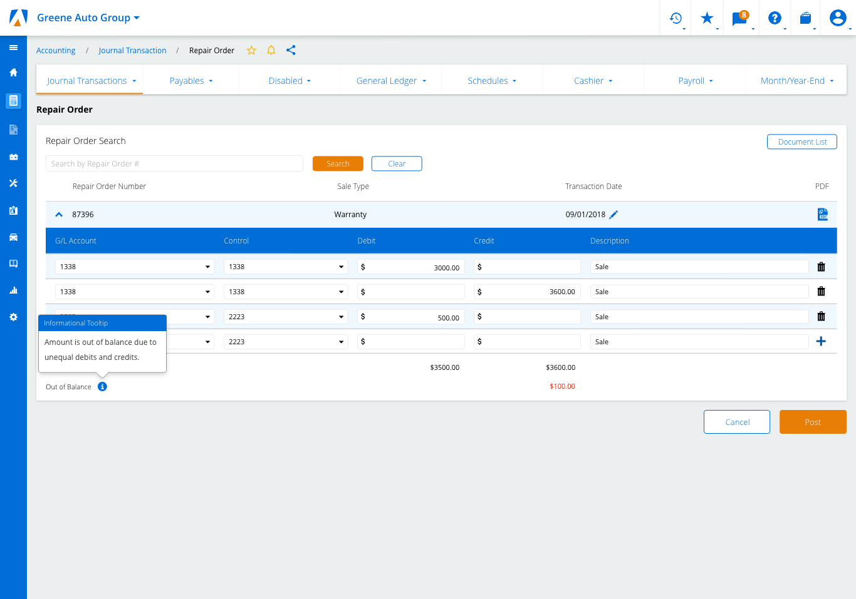Image resolution: width=856 pixels, height=599 pixels.
Task: Click the orange Post button
Action: pyautogui.click(x=813, y=422)
